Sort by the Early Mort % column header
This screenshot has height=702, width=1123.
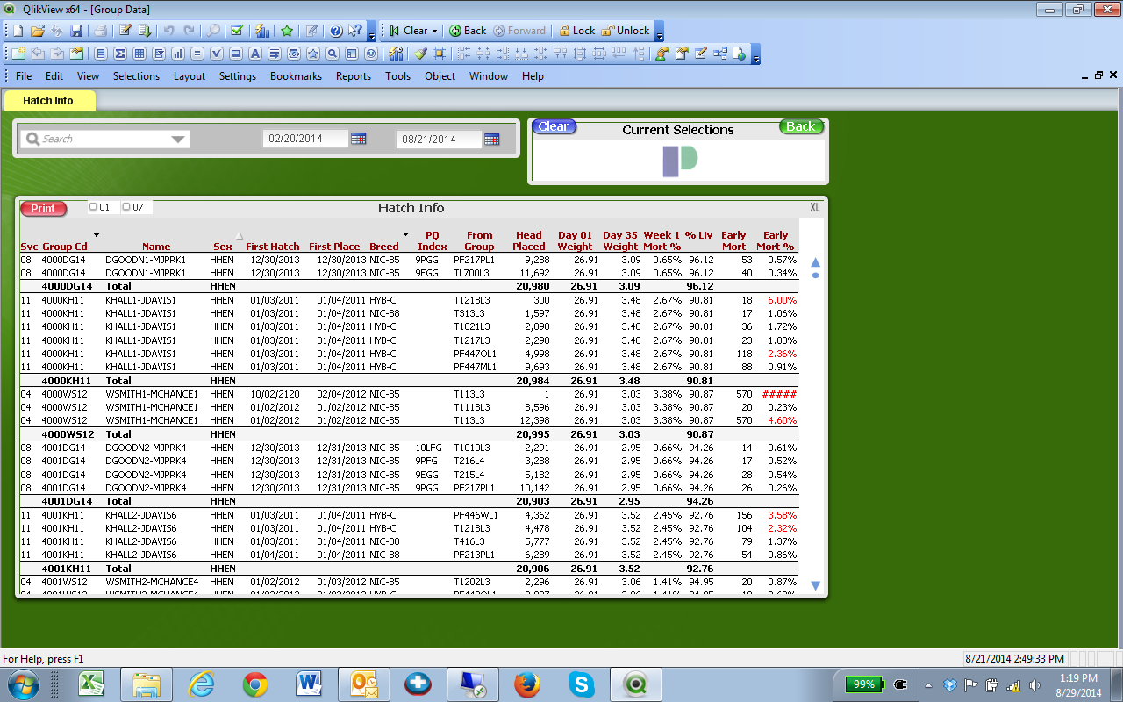pos(776,241)
